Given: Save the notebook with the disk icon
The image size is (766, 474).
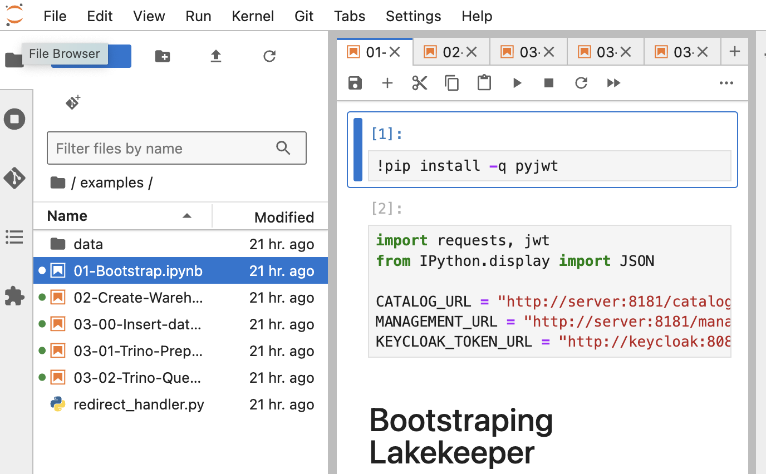Looking at the screenshot, I should (x=355, y=83).
